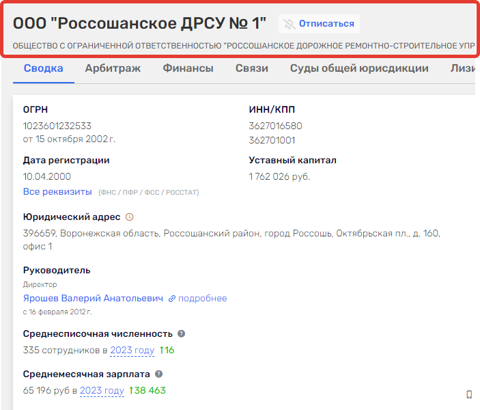Viewport: 480px width, 410px height.
Task: Click the green salary change ↑38 463
Action: 147,391
